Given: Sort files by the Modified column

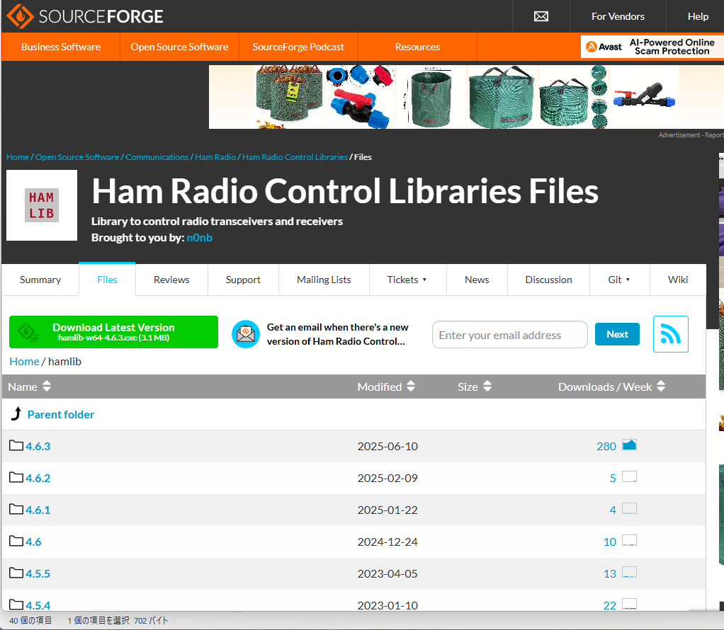Looking at the screenshot, I should [386, 386].
